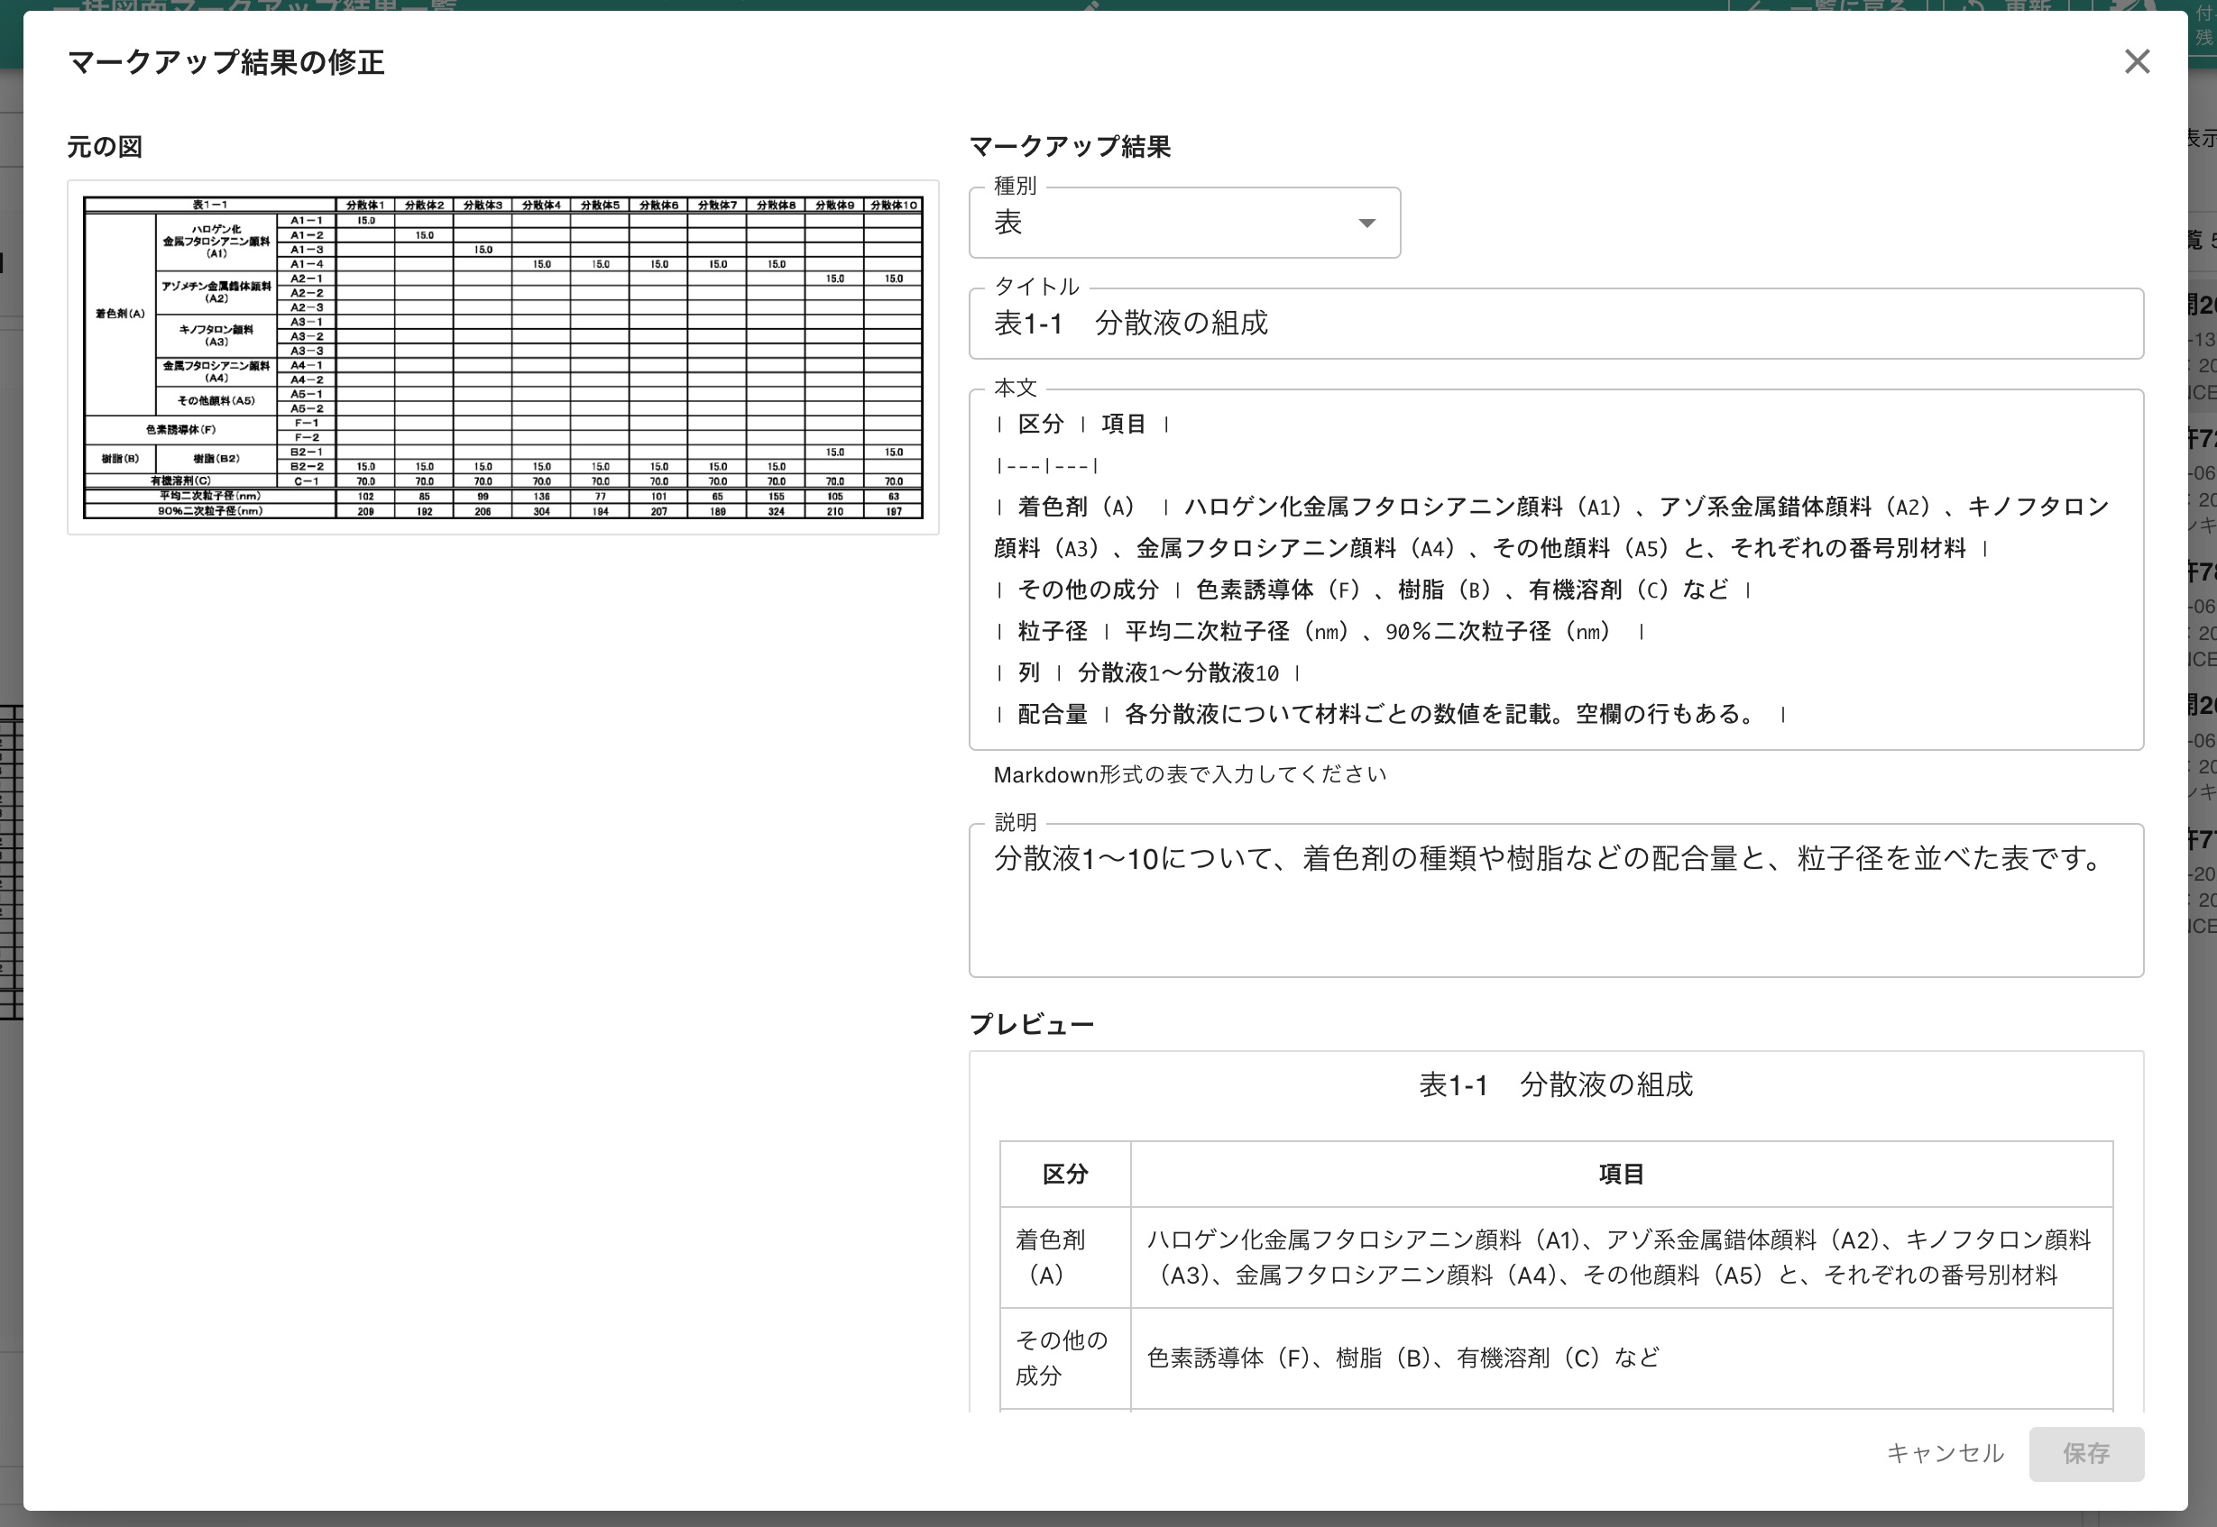Click the preview title 表1-1 分散液の組成
2217x1527 pixels.
(x=1556, y=1085)
